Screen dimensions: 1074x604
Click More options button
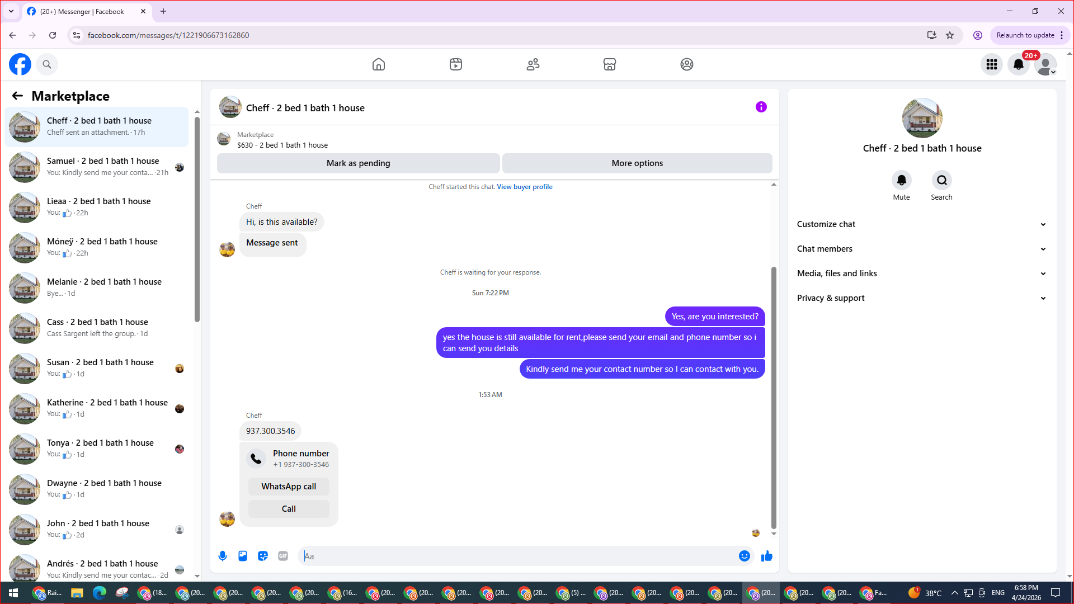637,163
